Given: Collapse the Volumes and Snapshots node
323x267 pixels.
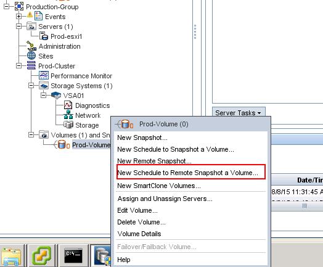Looking at the screenshot, I should (x=31, y=135).
